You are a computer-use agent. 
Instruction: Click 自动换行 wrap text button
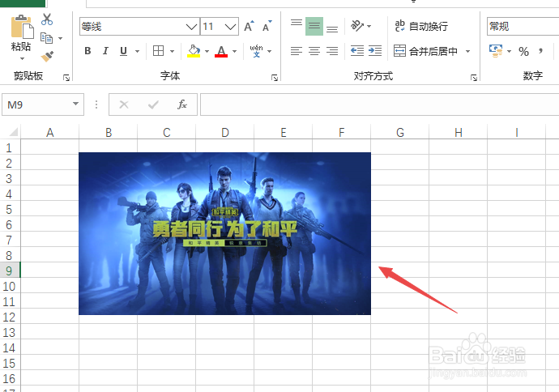coord(421,26)
